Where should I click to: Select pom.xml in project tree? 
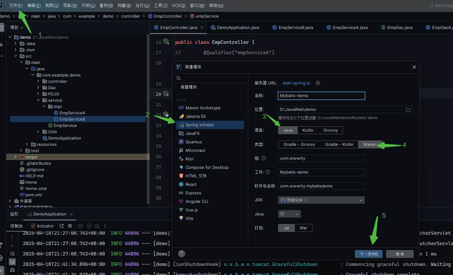31,195
